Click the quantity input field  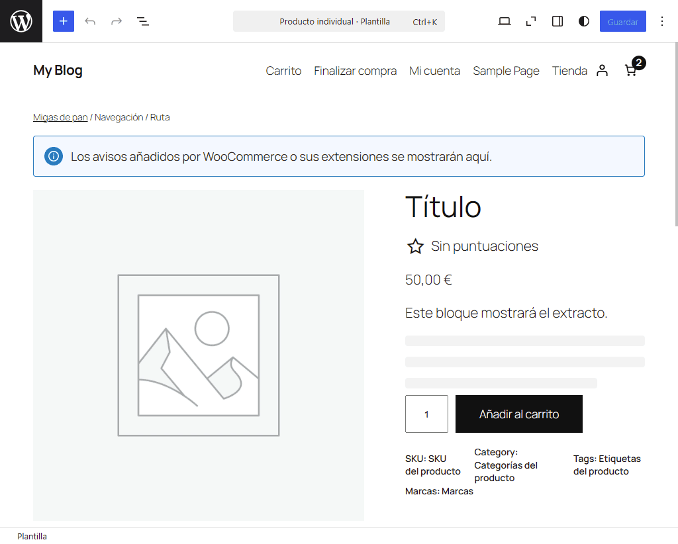[x=427, y=414]
